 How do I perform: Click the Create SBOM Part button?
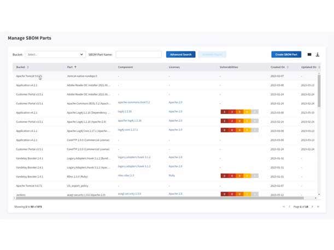[286, 55]
